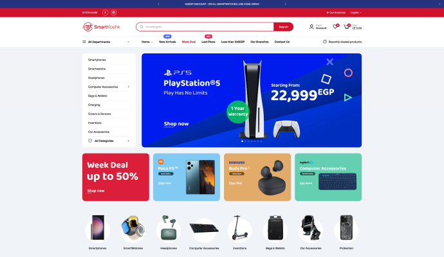Show next announcement with right arrow

(x=285, y=4)
